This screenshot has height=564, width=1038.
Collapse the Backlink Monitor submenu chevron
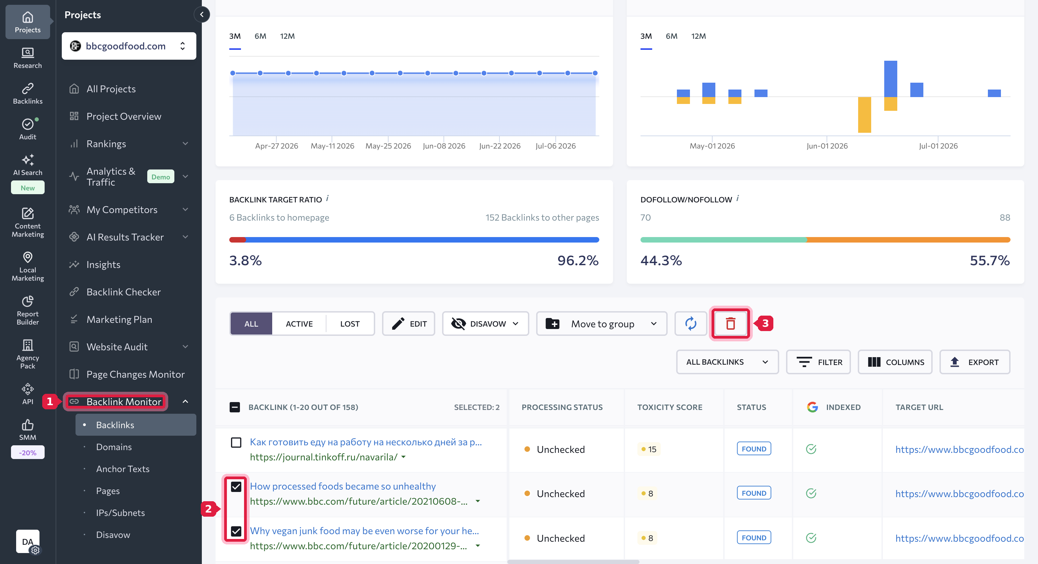(185, 401)
